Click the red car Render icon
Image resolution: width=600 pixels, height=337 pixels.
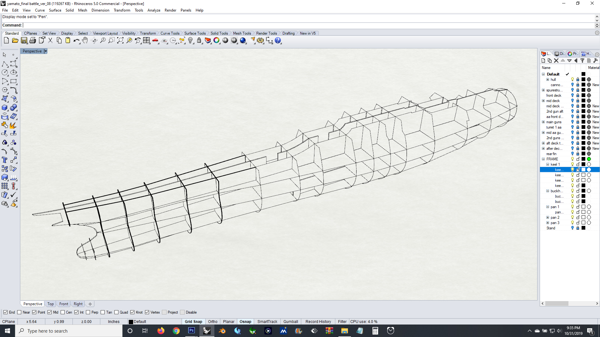pos(155,41)
